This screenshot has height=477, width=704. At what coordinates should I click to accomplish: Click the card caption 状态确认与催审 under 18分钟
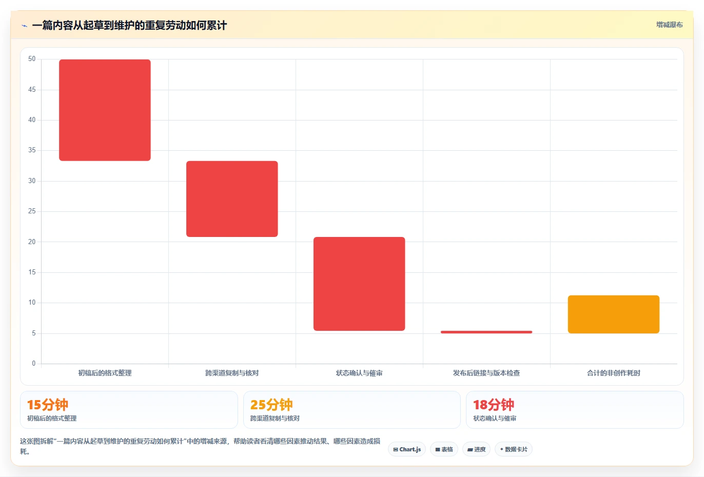(x=495, y=419)
